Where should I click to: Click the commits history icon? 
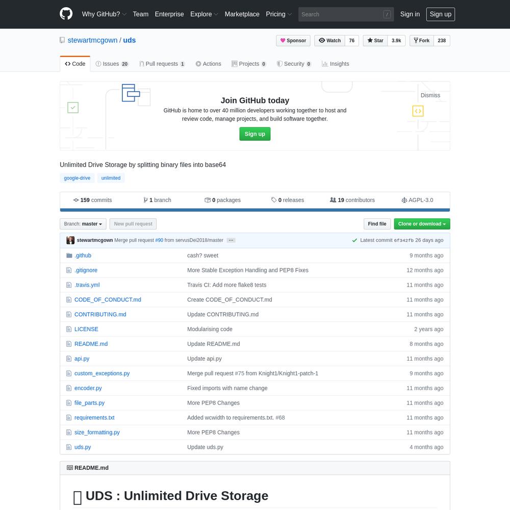pyautogui.click(x=76, y=200)
